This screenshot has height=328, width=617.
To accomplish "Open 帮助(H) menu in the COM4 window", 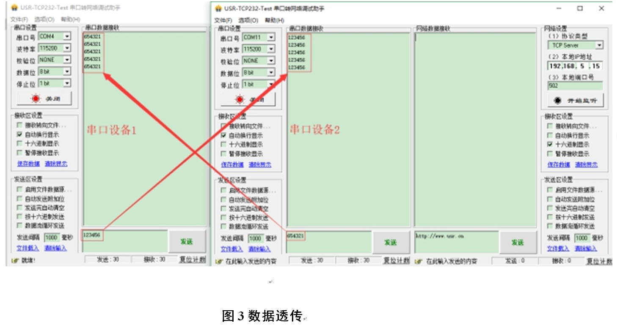I will [70, 19].
